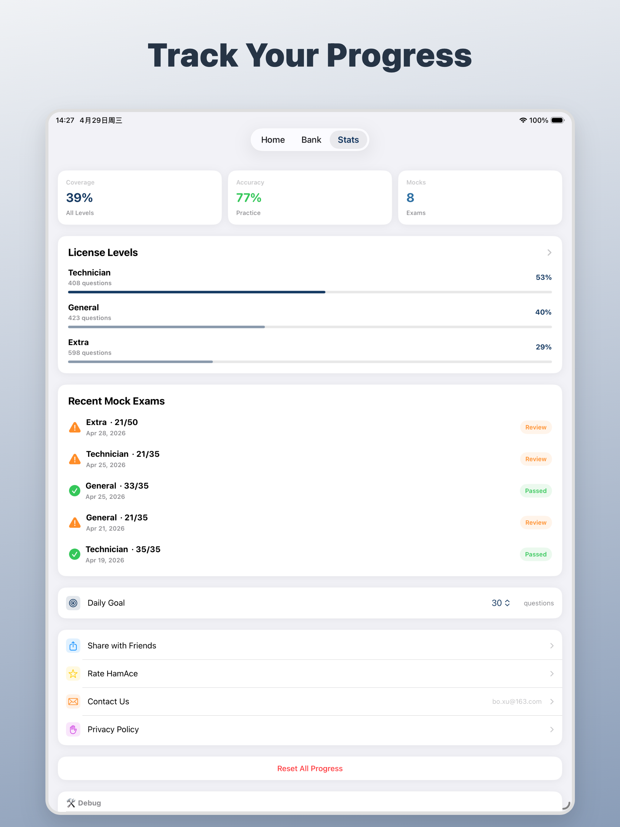Screen dimensions: 620x827
Task: Open the Debug section label
Action: pyautogui.click(x=89, y=803)
